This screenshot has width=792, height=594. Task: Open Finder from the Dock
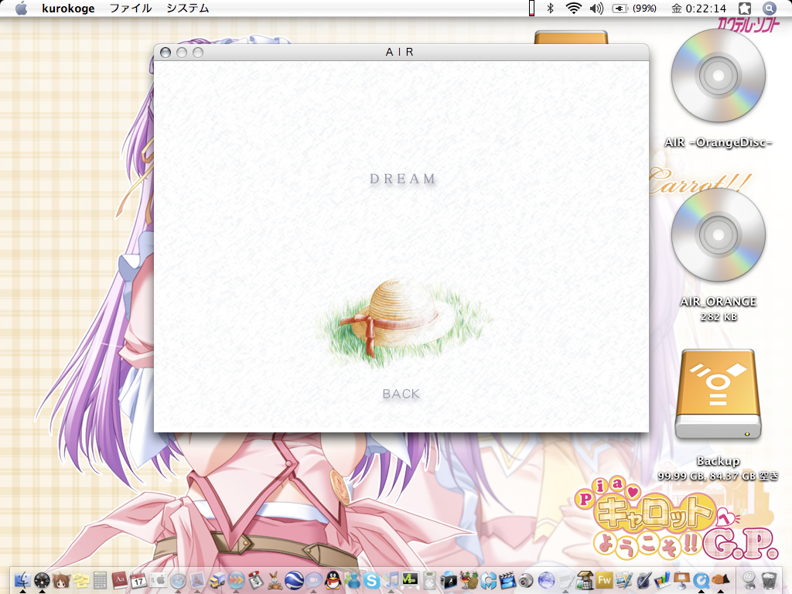coord(22,580)
